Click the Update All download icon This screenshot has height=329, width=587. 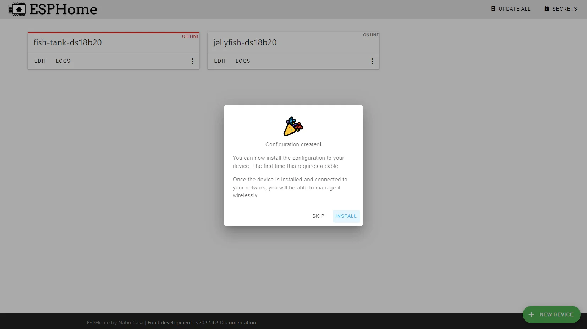pos(493,8)
